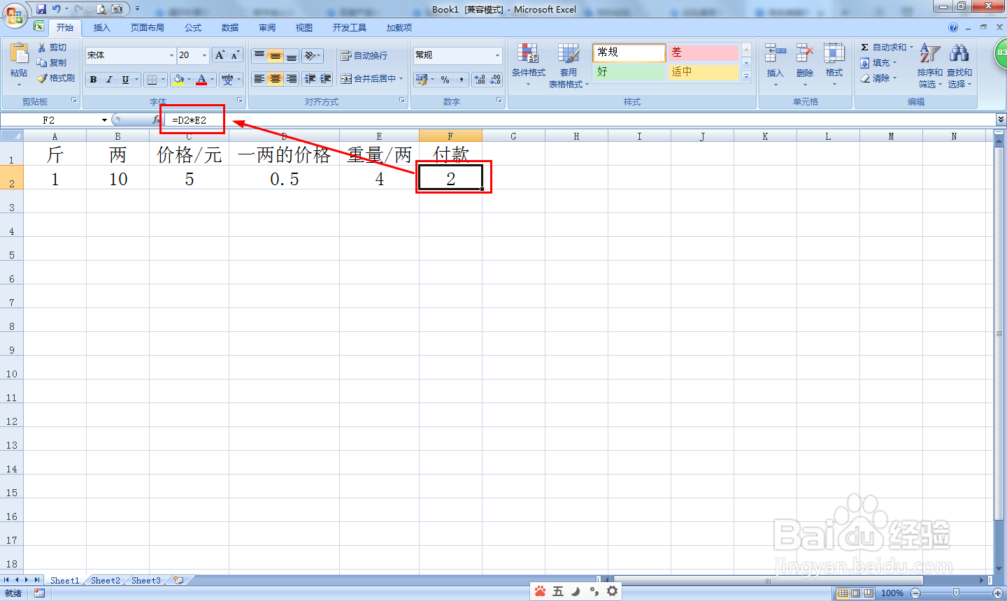
Task: Toggle Bold formatting
Action: 93,80
